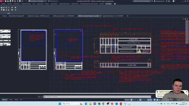Click the Open file icon in quick access toolbar

[8, 1]
